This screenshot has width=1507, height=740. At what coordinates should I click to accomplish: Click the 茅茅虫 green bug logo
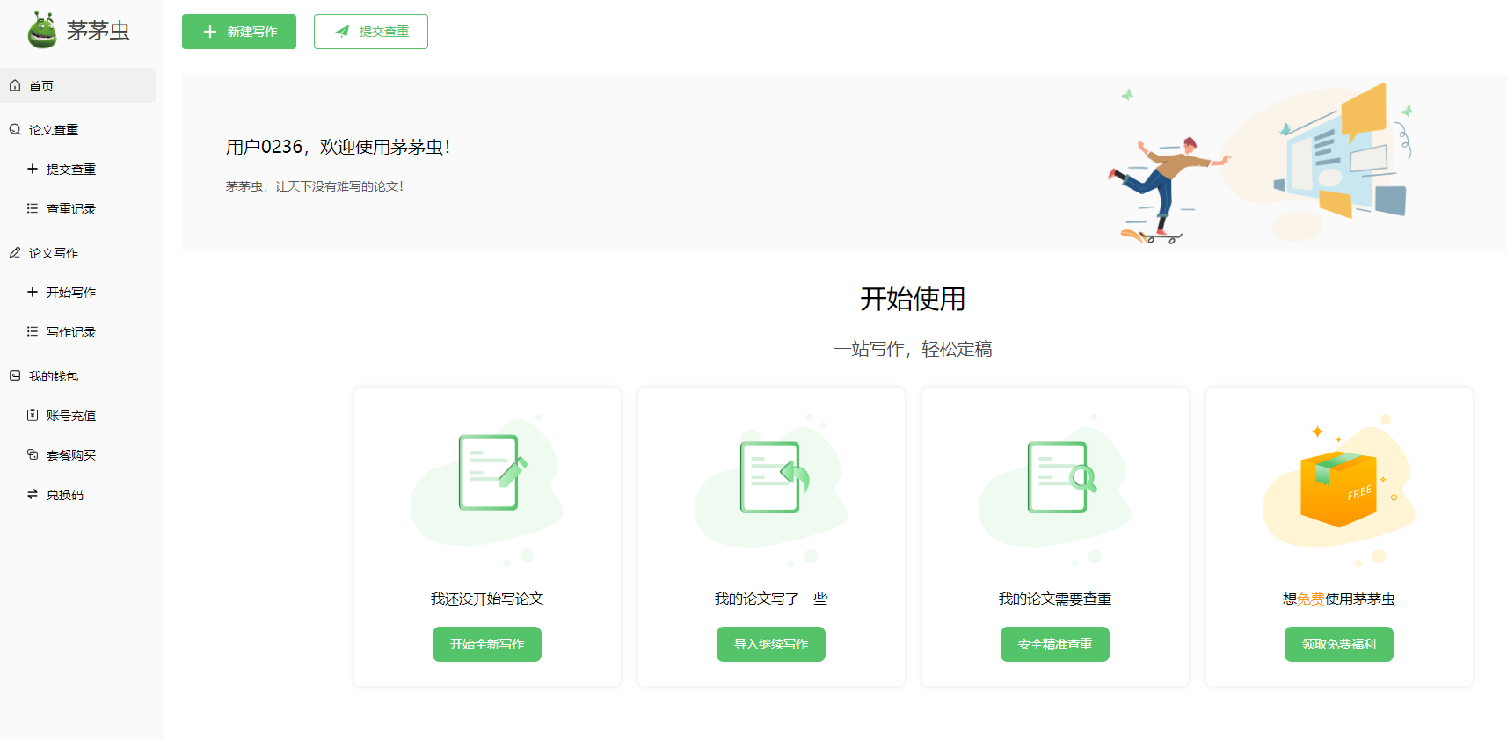tap(42, 30)
